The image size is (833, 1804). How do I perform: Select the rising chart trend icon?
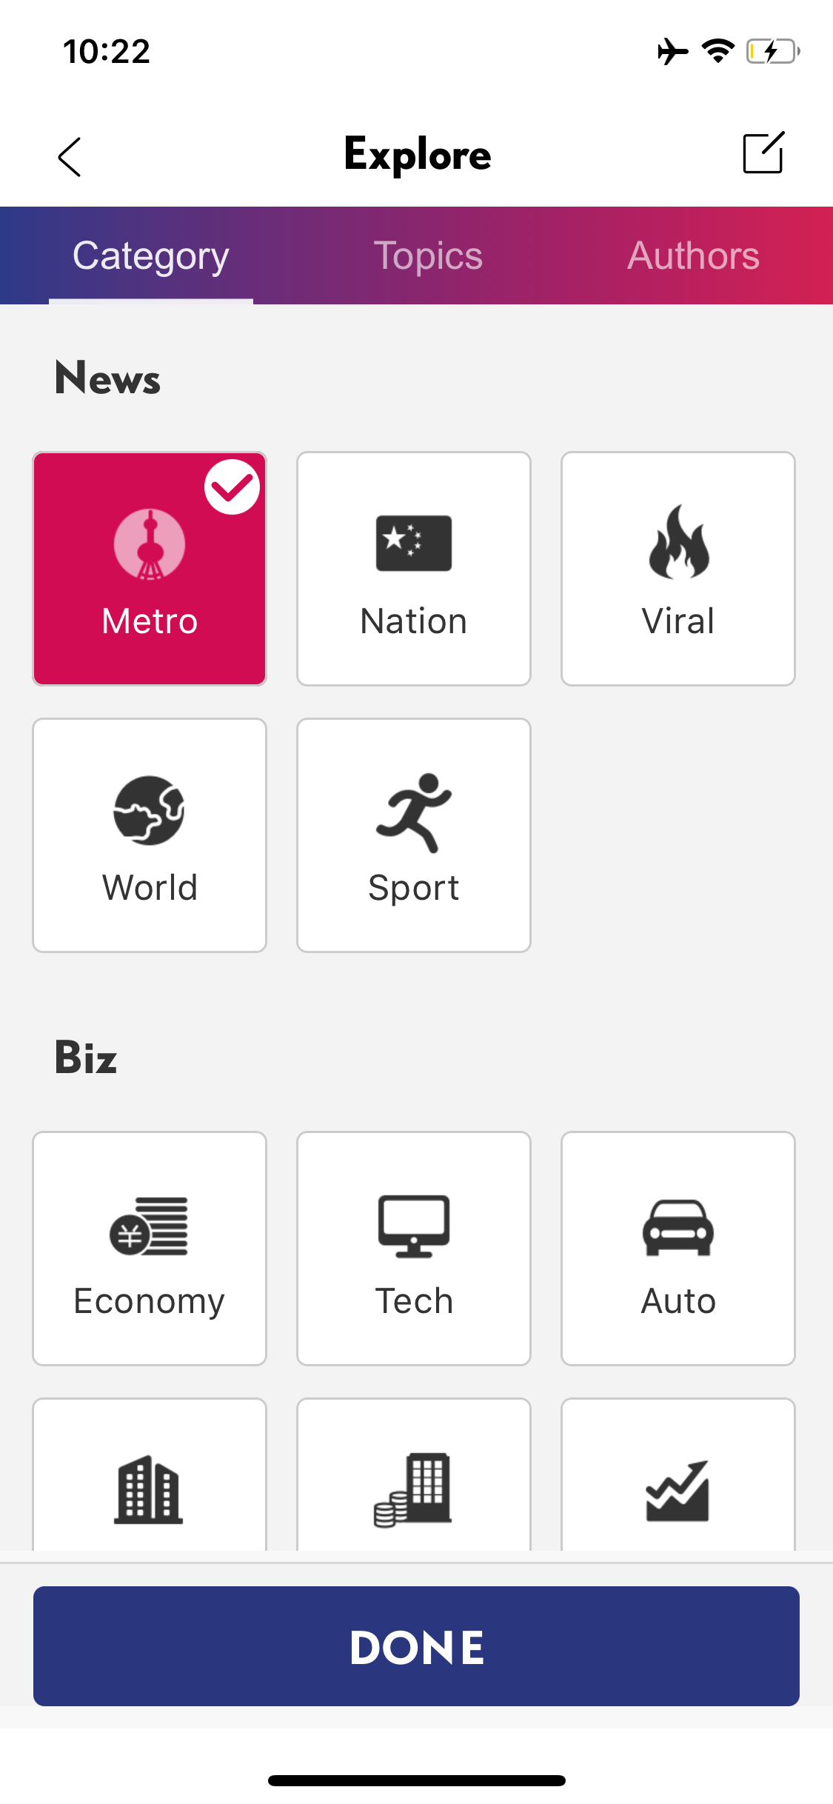[678, 1491]
